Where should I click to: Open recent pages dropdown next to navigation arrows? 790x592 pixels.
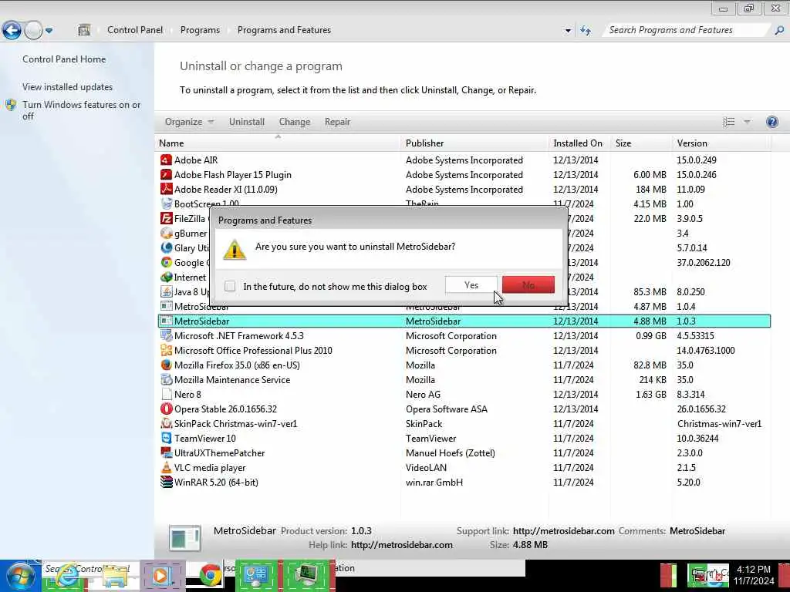coord(49,31)
